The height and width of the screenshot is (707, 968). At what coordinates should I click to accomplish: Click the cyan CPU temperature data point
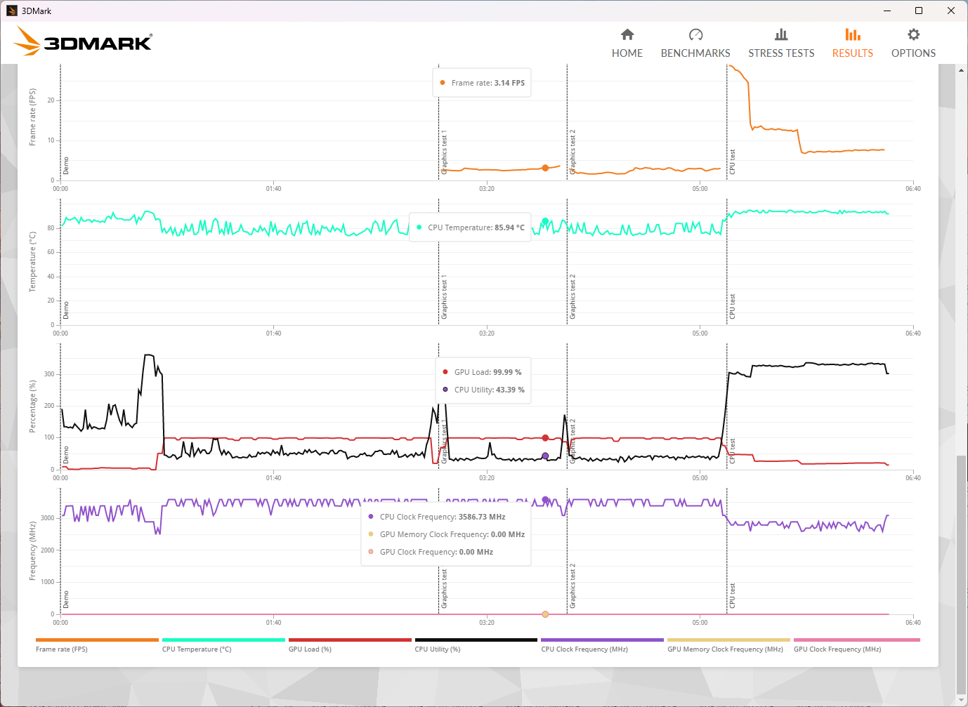point(545,222)
